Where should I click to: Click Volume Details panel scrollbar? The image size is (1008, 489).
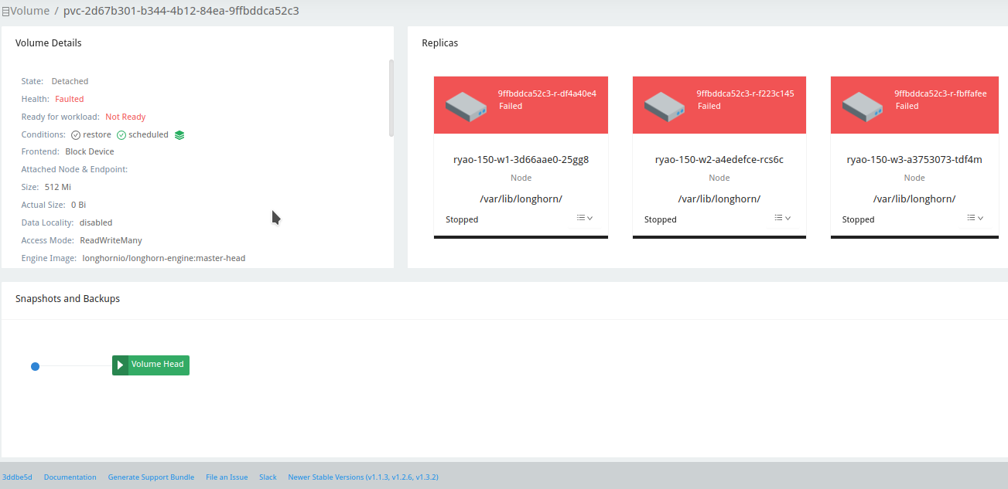pyautogui.click(x=391, y=98)
